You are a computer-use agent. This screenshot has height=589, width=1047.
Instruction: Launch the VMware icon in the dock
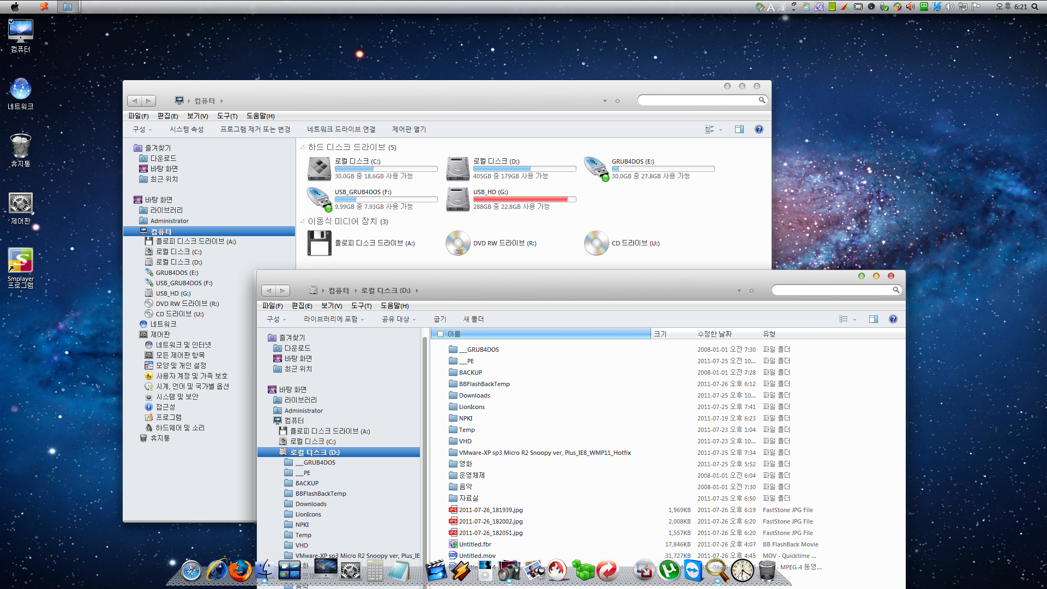(x=644, y=570)
